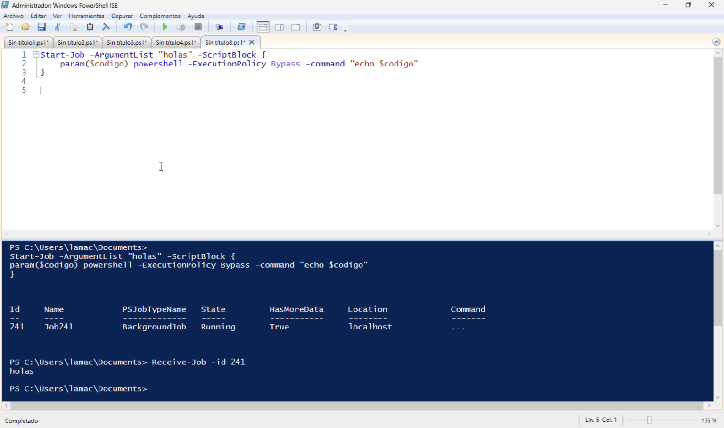Open an existing script
The width and height of the screenshot is (724, 428).
[25, 27]
